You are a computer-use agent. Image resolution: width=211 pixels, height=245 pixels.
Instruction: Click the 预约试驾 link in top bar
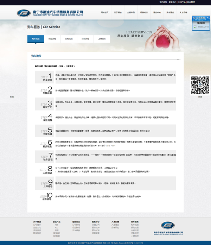coord(164,2)
